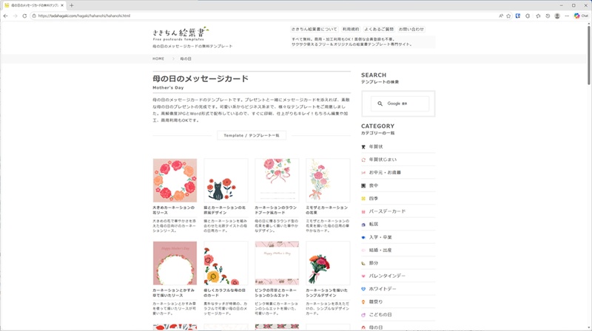Open the browser settings three-dot menu
The height and width of the screenshot is (331, 592).
pos(567,16)
